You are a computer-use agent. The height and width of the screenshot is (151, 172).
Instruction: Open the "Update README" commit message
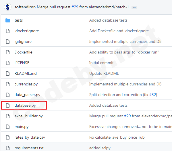click(104, 73)
